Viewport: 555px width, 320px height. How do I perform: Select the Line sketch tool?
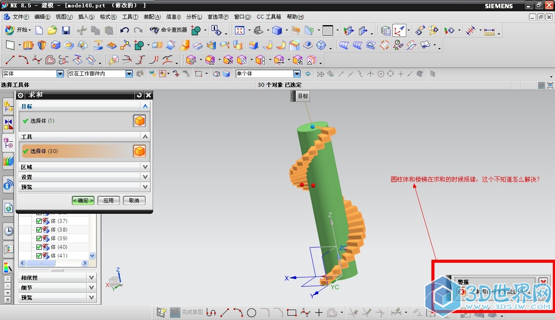click(10, 60)
